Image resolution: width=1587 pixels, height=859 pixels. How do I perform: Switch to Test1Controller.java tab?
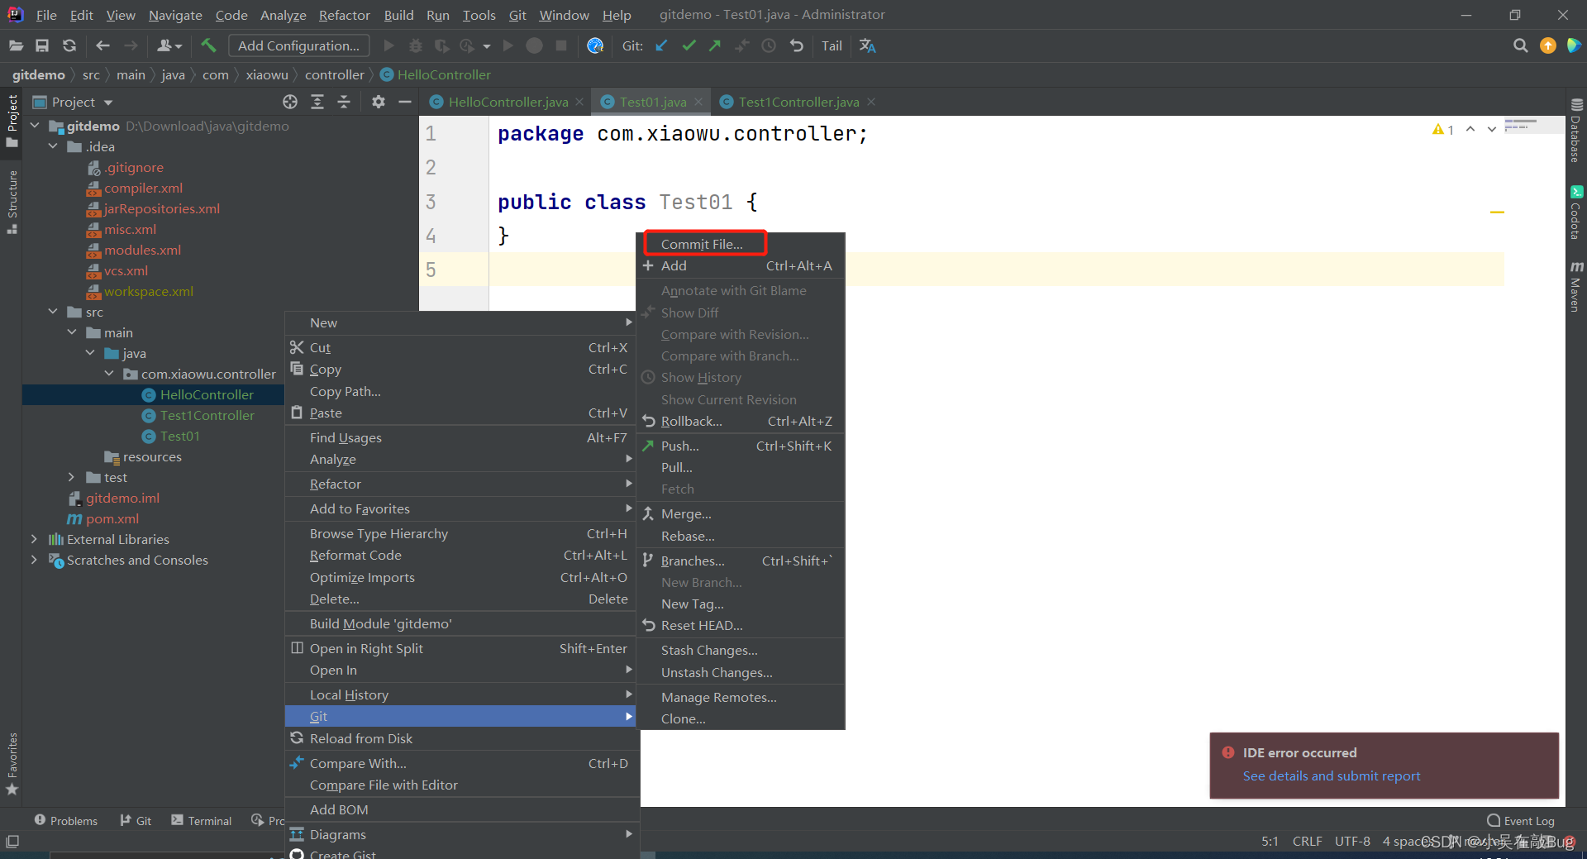coord(798,102)
